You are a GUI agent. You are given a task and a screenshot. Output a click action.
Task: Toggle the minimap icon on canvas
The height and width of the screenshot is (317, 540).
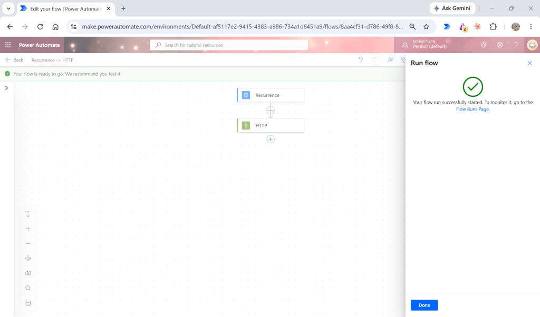[x=28, y=273]
